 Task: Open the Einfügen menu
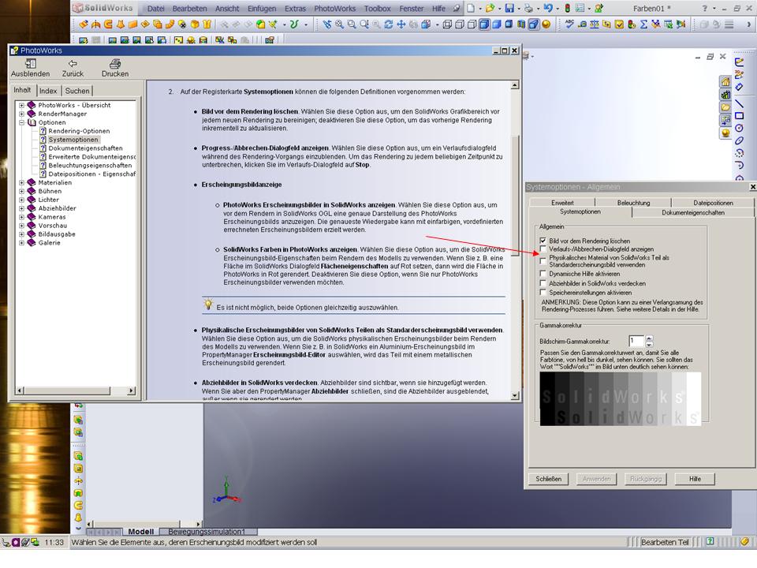262,8
